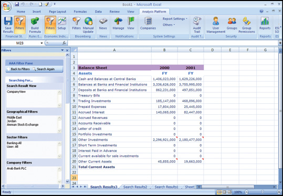Click Bloomberg Manual Update icon
The height and width of the screenshot is (196, 283).
coord(88,25)
